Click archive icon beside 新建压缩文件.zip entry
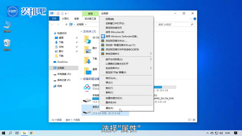 102,45
